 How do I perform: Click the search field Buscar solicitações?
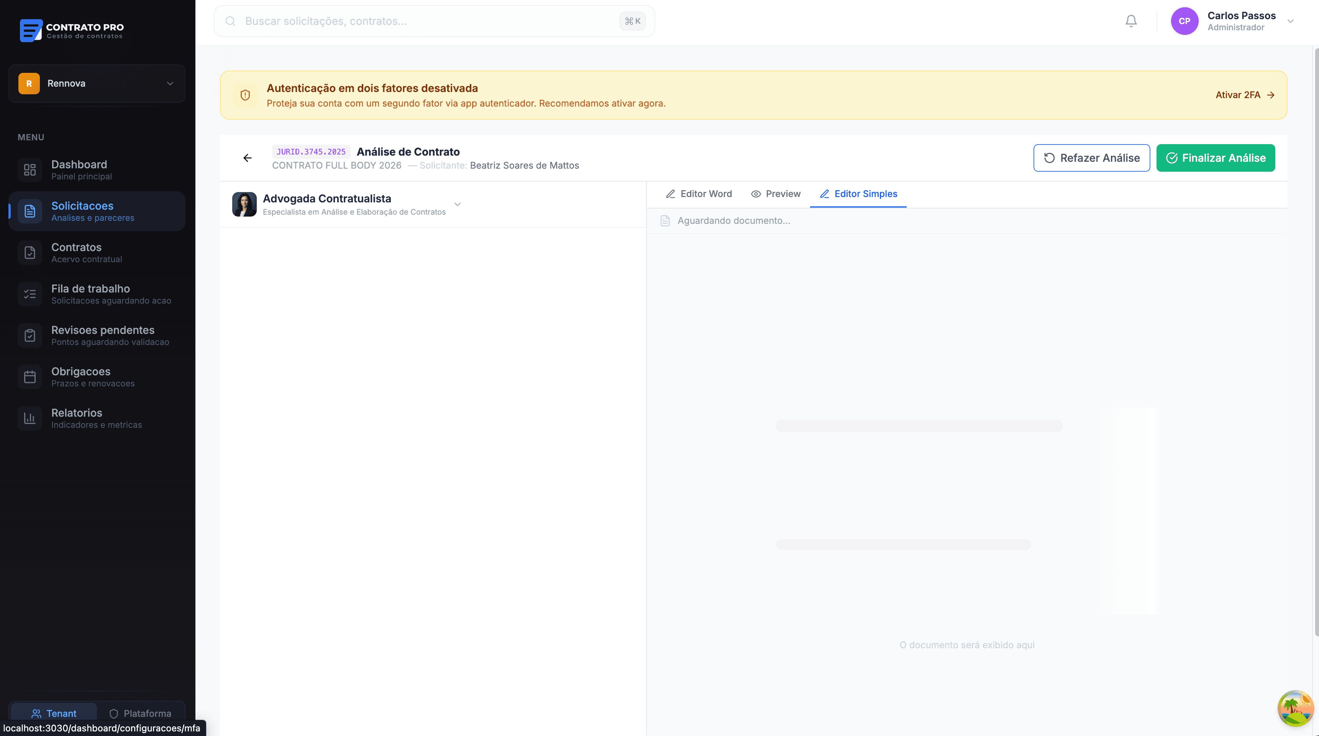[x=434, y=21]
